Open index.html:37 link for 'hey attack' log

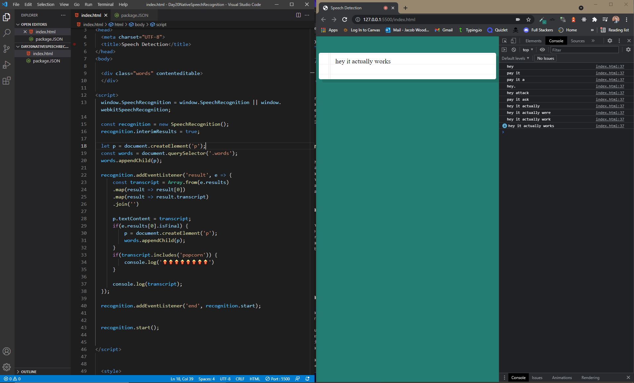[x=610, y=93]
